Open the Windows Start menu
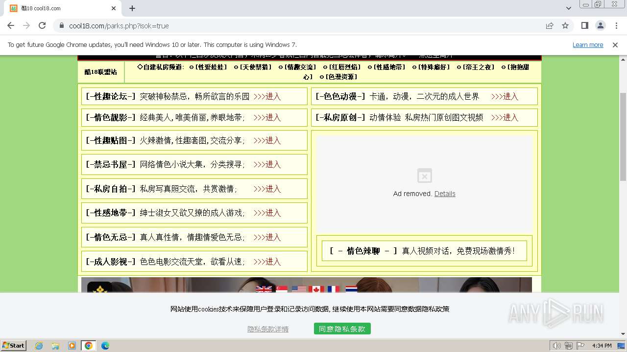The width and height of the screenshot is (627, 352). [x=14, y=346]
